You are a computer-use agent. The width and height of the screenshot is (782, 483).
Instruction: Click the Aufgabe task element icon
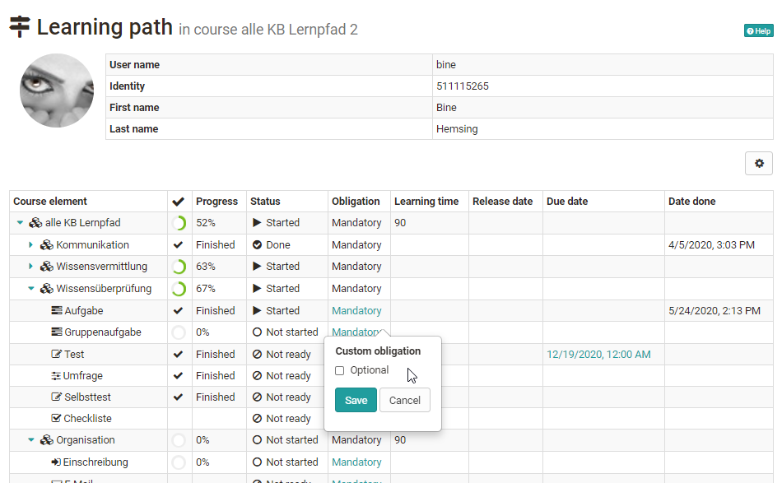57,311
